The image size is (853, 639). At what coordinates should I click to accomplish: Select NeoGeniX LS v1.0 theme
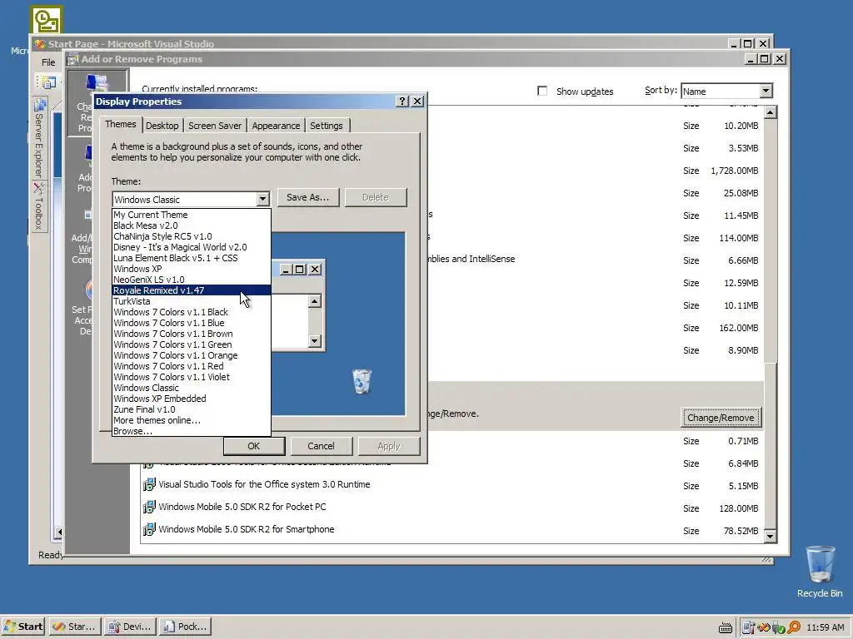point(191,280)
